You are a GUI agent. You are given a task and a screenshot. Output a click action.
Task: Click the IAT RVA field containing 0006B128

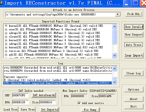click(20, 102)
